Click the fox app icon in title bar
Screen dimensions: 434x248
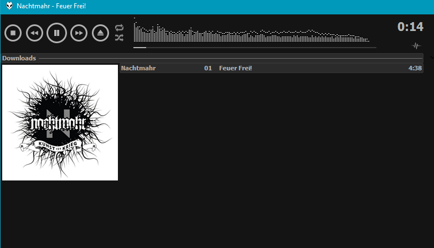[x=9, y=6]
